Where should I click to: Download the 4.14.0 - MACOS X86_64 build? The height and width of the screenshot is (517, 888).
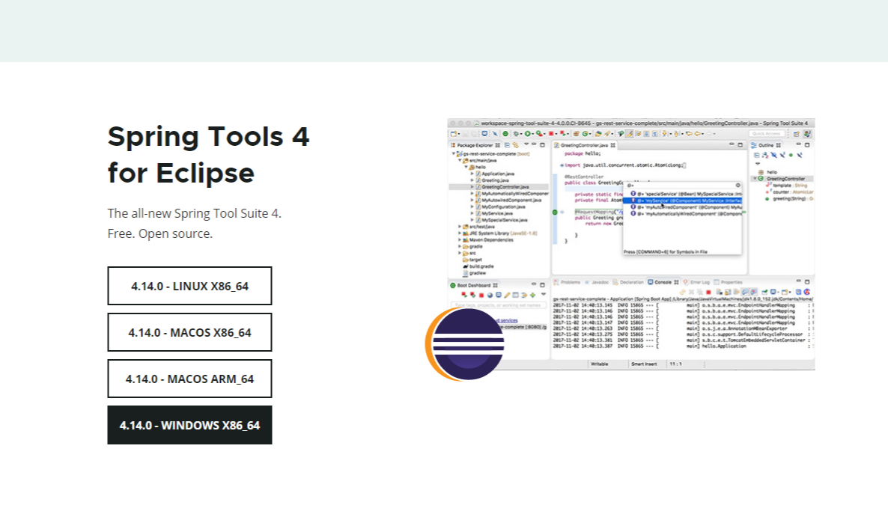click(189, 333)
